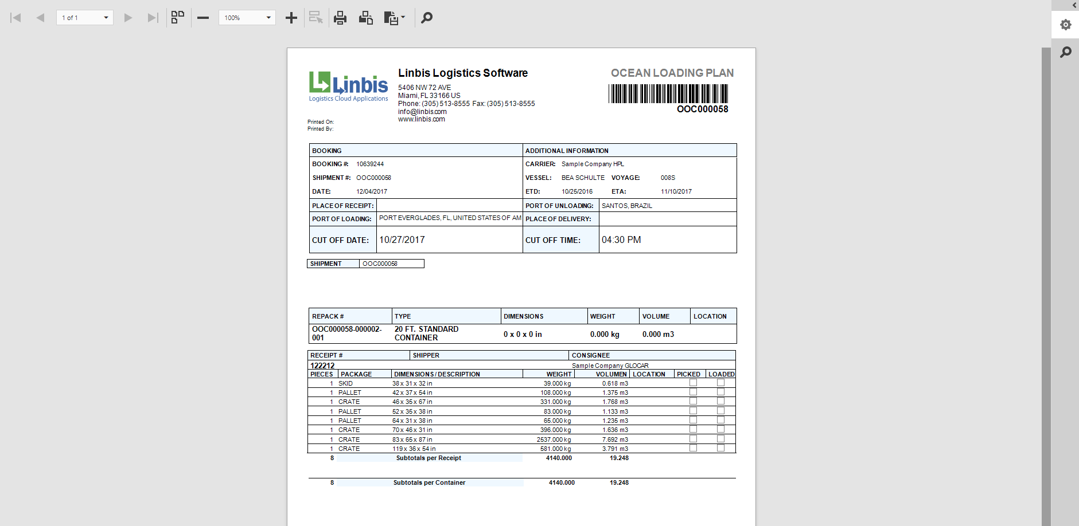Check Loaded box for 65.000 kg pallet
Image resolution: width=1079 pixels, height=526 pixels.
tap(720, 420)
